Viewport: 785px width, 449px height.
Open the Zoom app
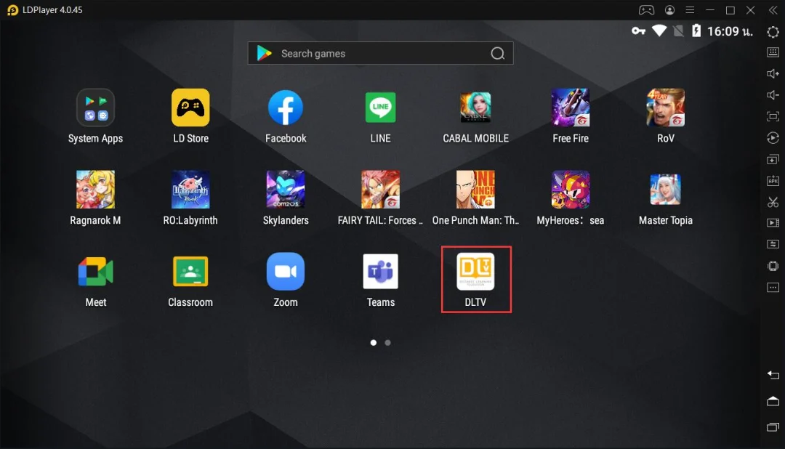click(286, 271)
